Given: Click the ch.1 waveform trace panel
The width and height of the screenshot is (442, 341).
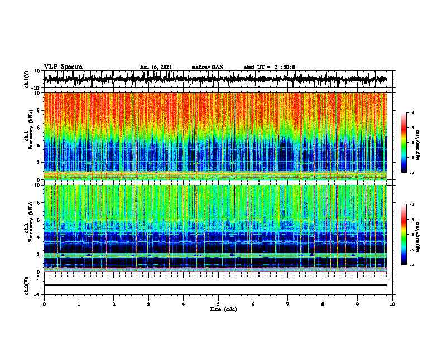Looking at the screenshot, I should pyautogui.click(x=218, y=79).
